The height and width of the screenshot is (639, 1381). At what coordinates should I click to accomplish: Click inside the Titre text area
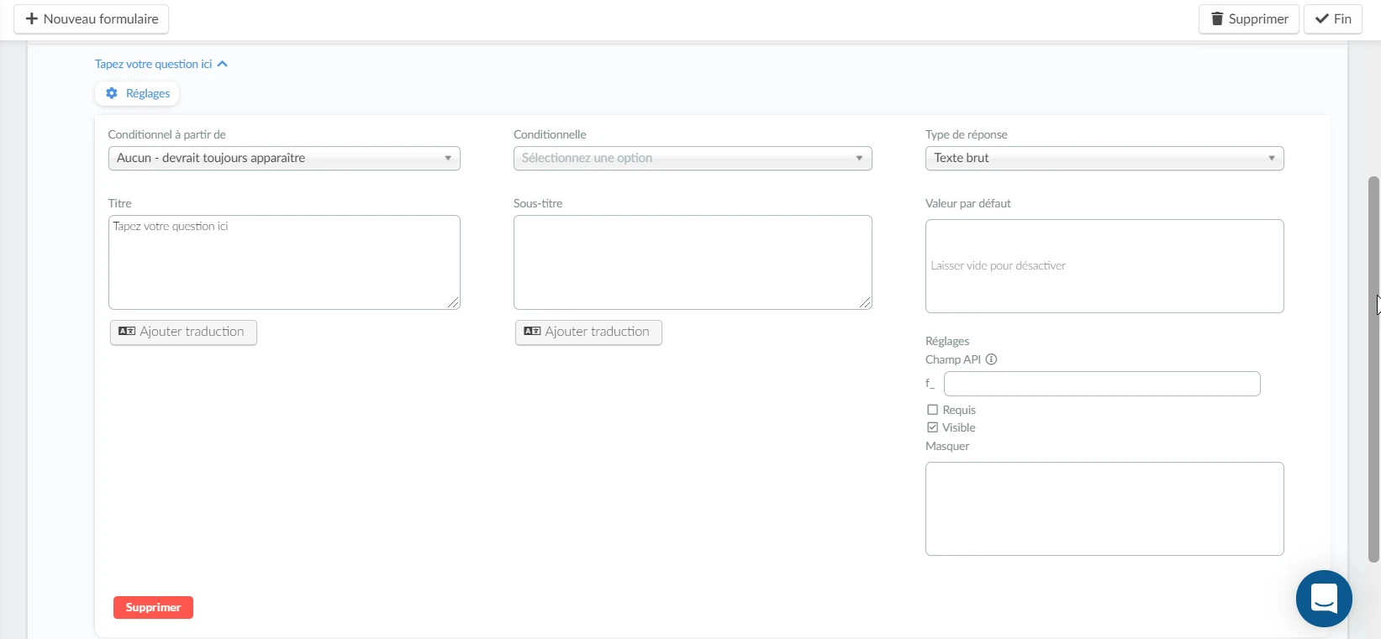(x=284, y=262)
